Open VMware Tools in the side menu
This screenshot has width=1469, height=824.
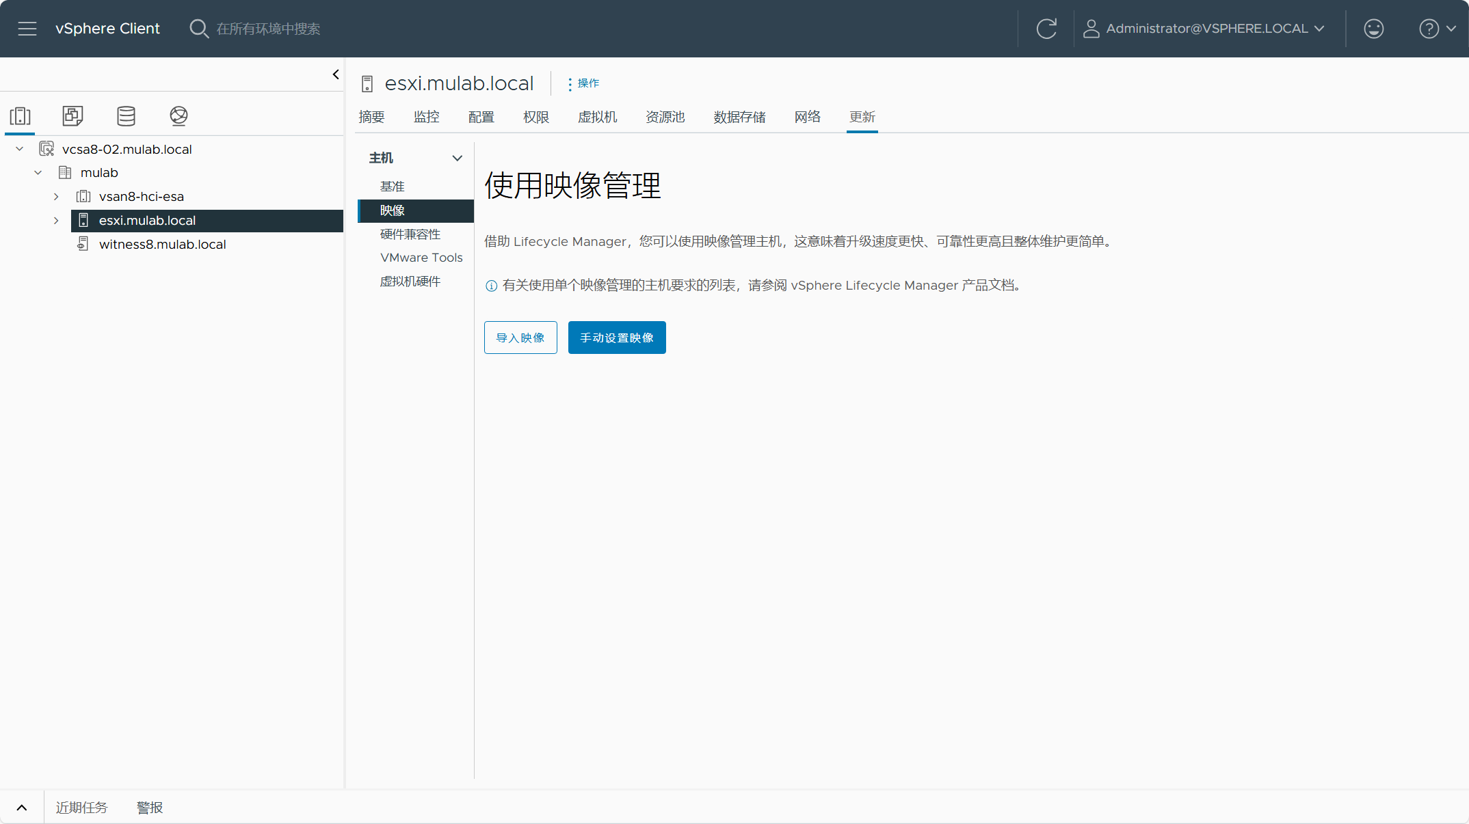click(421, 258)
